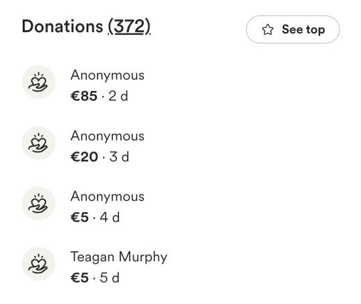Click the 3 d timestamp
Image resolution: width=361 pixels, height=304 pixels.
click(119, 157)
